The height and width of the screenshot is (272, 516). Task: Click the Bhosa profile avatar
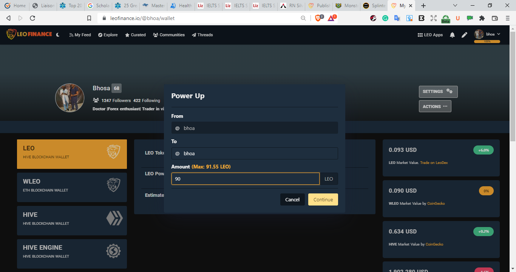[x=70, y=98]
